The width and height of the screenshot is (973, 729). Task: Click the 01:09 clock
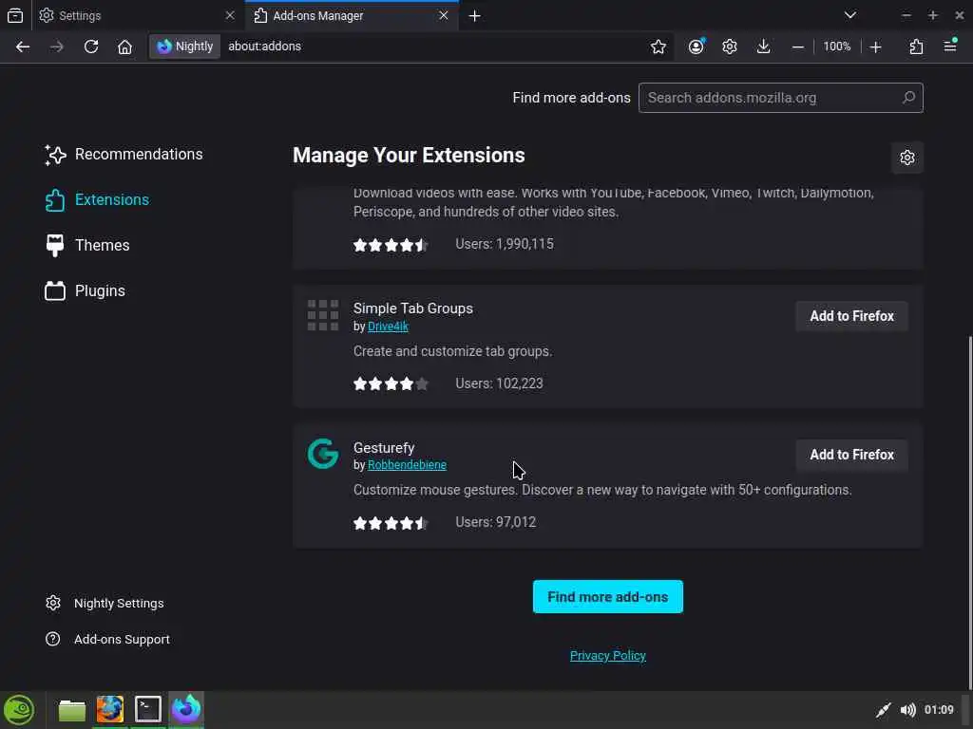pos(939,710)
